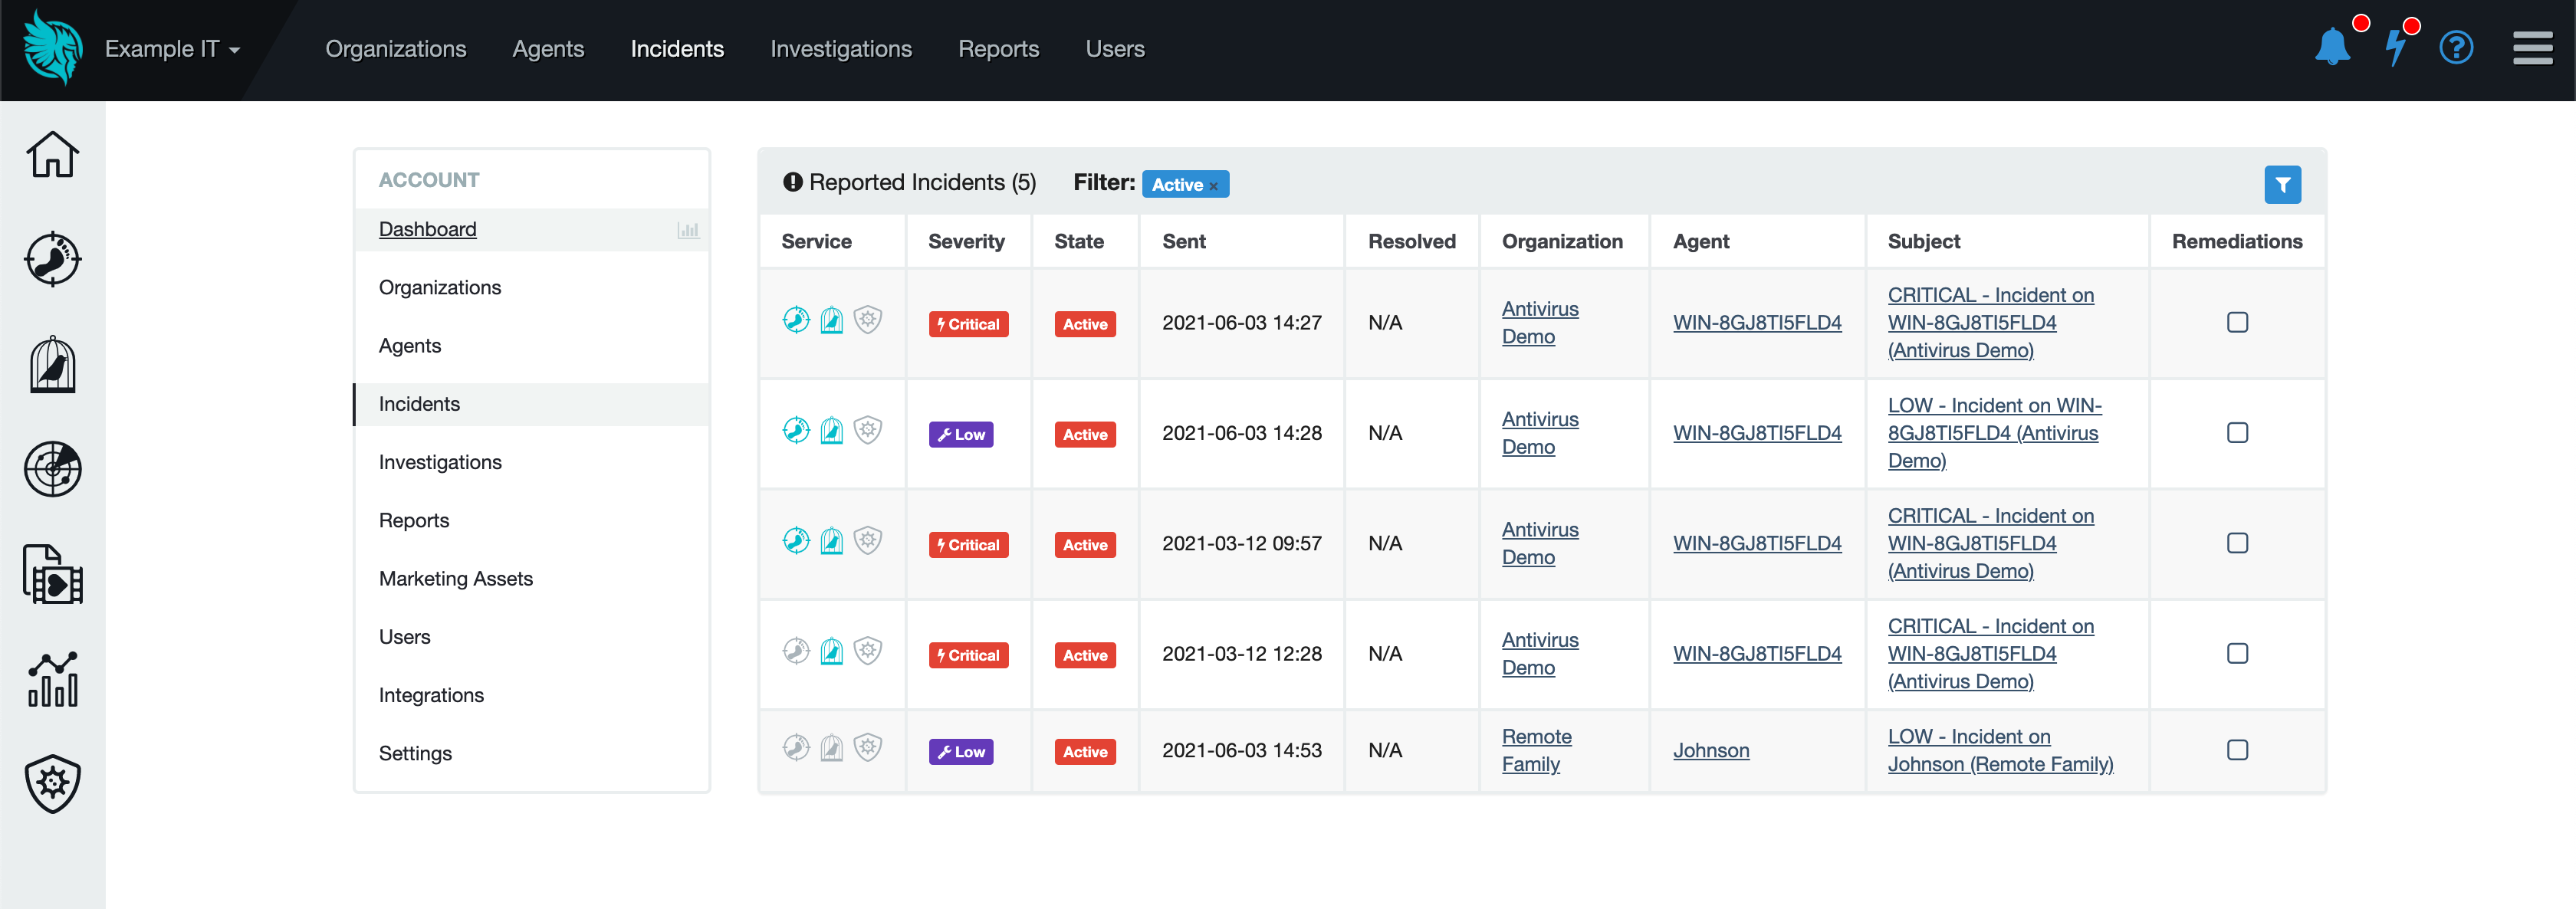Open the blue filter funnel button
This screenshot has height=909, width=2576.
point(2282,185)
